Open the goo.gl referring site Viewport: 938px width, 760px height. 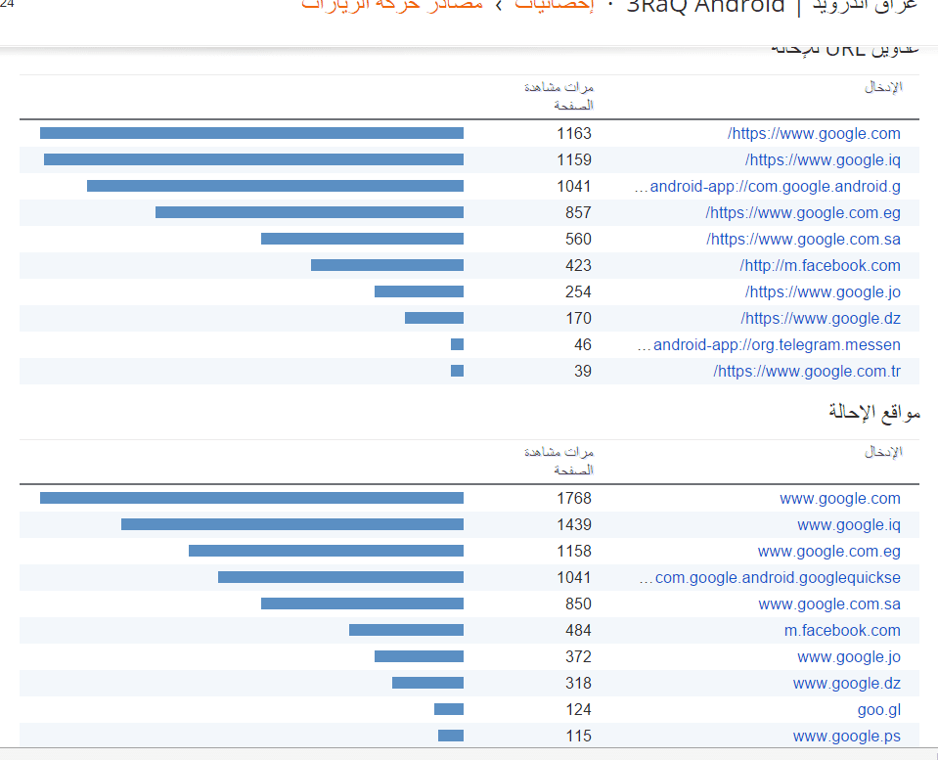click(x=878, y=710)
